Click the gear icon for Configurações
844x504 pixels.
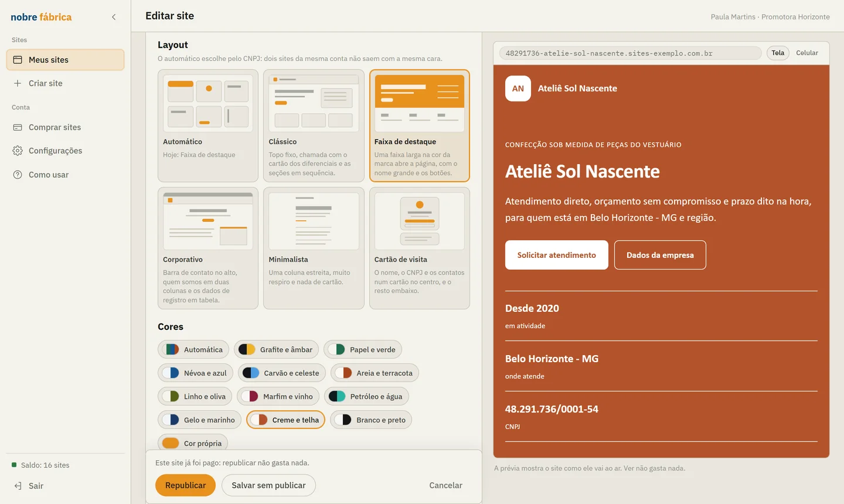coord(18,151)
